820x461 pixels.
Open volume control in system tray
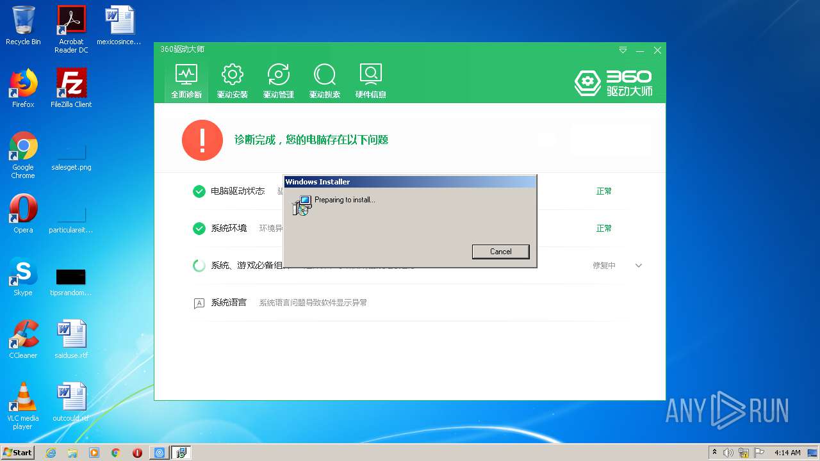coord(728,453)
